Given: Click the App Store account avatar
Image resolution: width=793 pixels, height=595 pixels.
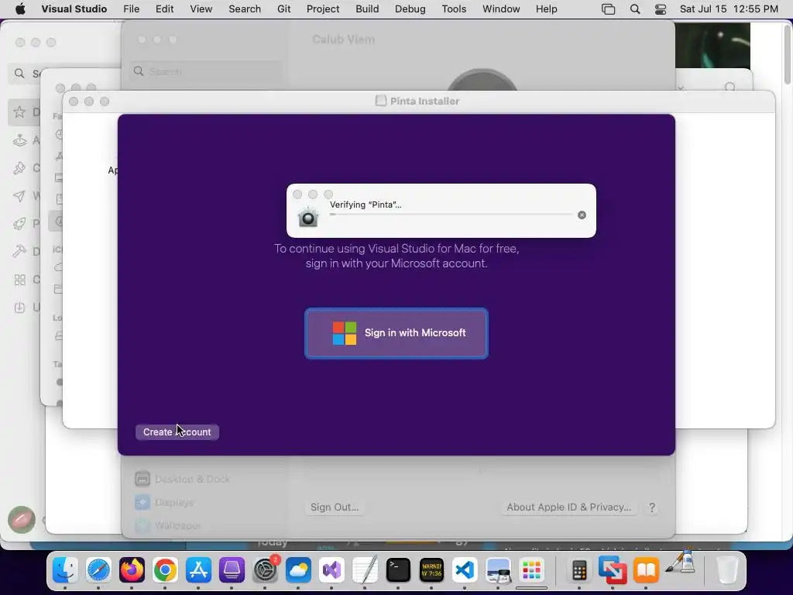Looking at the screenshot, I should point(22,520).
